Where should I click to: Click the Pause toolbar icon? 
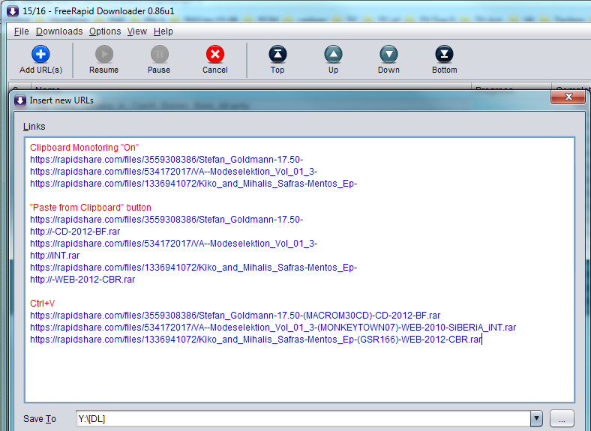159,54
